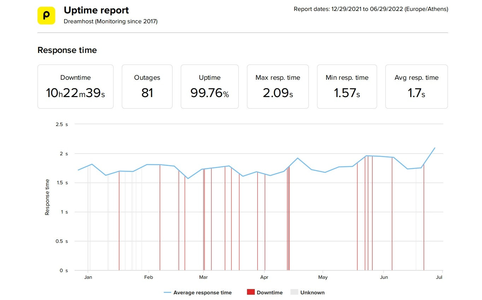
Task: Click the yellow Pingdom logo icon
Action: (x=46, y=16)
